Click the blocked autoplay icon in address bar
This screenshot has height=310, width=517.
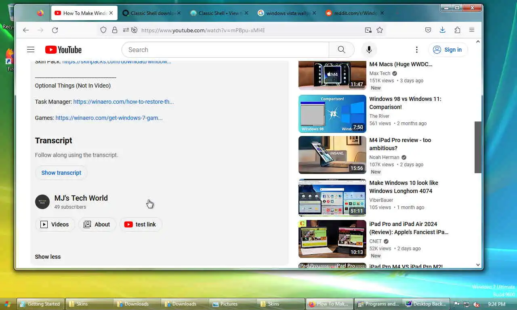pyautogui.click(x=135, y=30)
